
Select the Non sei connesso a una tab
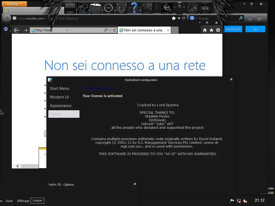click(x=144, y=30)
